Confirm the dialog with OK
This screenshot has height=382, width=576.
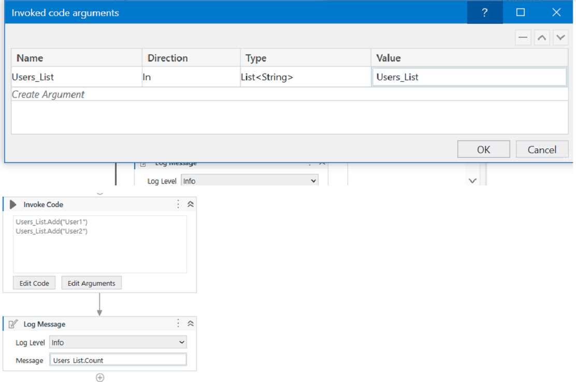pyautogui.click(x=483, y=150)
